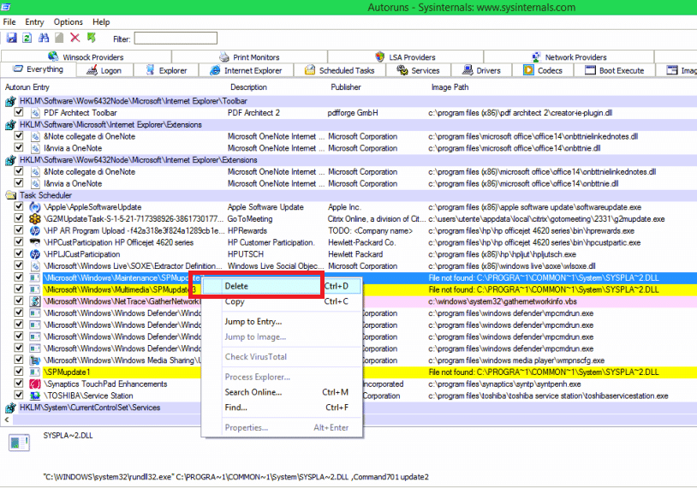697x488 pixels.
Task: Open the Winsock Providers tab
Action: coord(92,57)
